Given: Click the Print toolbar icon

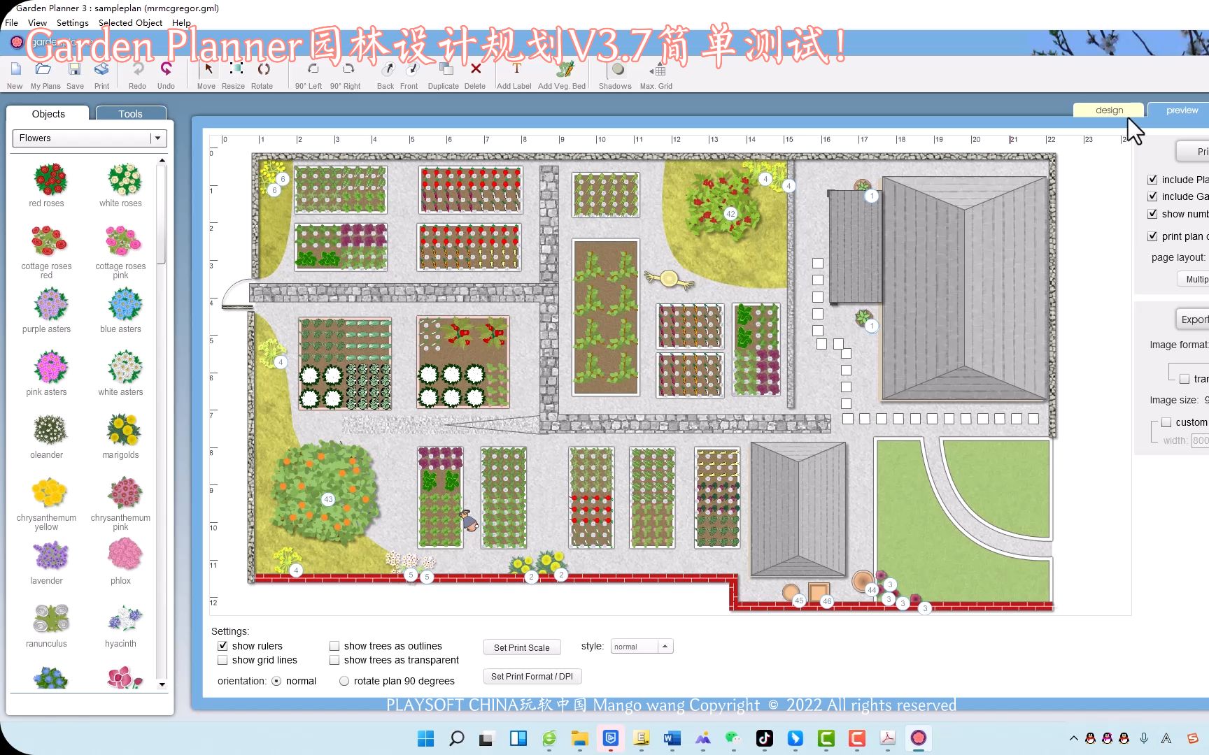Looking at the screenshot, I should (101, 69).
